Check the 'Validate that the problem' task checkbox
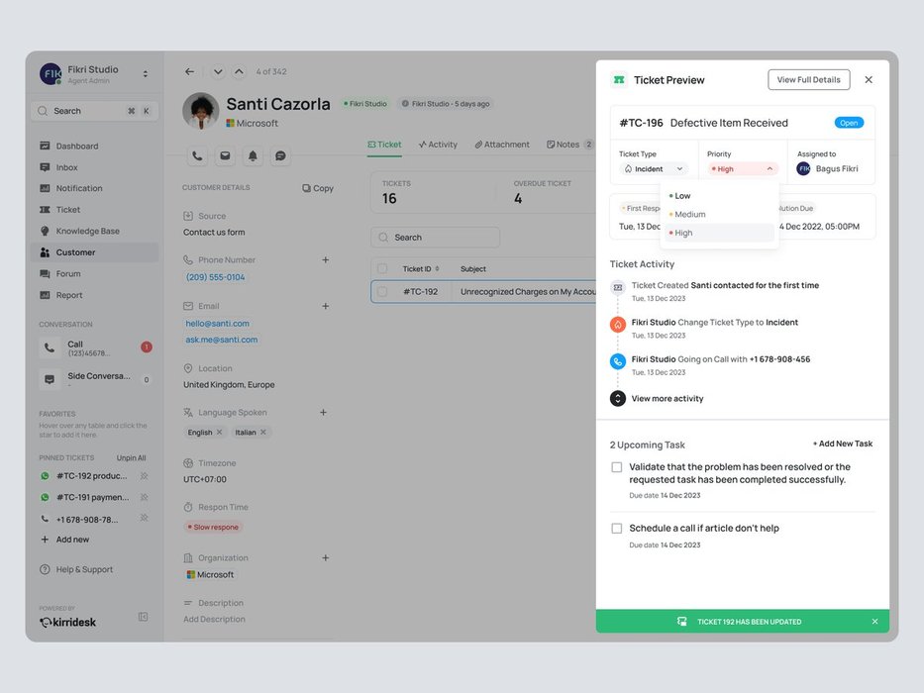Viewport: 924px width, 693px height. [x=617, y=467]
